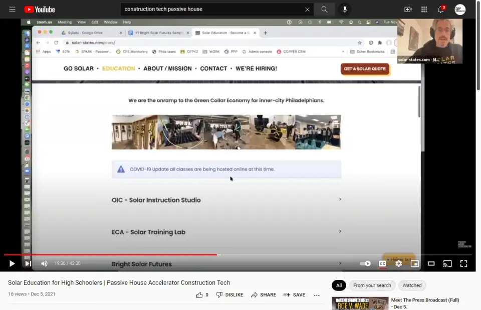Open the Create video camera icon

click(408, 10)
